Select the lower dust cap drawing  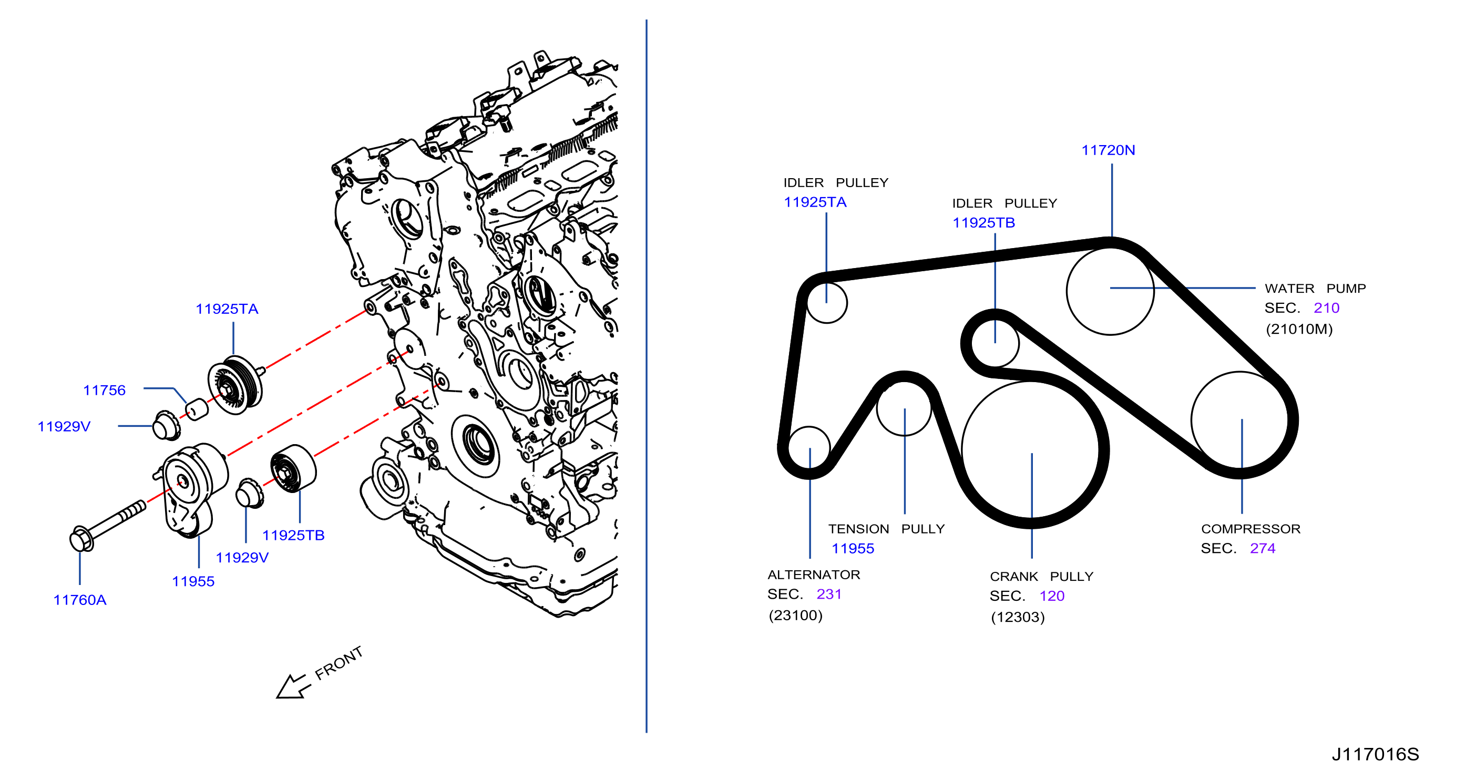click(250, 494)
